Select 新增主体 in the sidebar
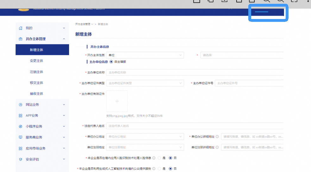This screenshot has width=311, height=172. point(42,50)
